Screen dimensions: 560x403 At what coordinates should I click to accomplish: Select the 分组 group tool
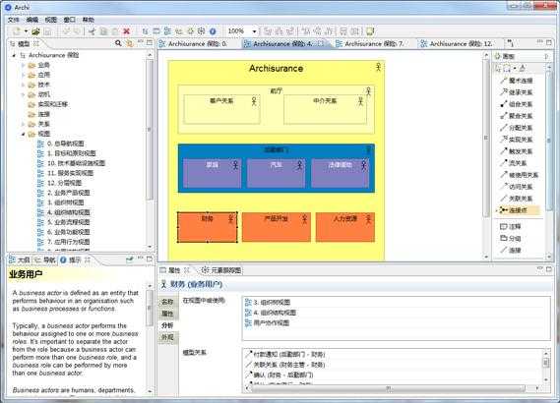tap(511, 239)
